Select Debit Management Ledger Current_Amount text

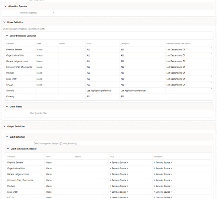[x=55, y=143]
